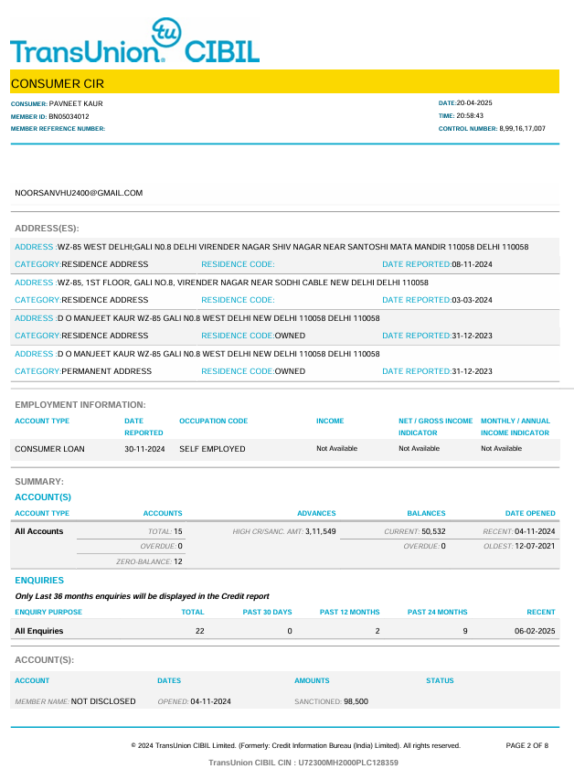Select member name NOT DISCLOSED
Image resolution: width=574 pixels, height=769 pixels.
[x=103, y=702]
